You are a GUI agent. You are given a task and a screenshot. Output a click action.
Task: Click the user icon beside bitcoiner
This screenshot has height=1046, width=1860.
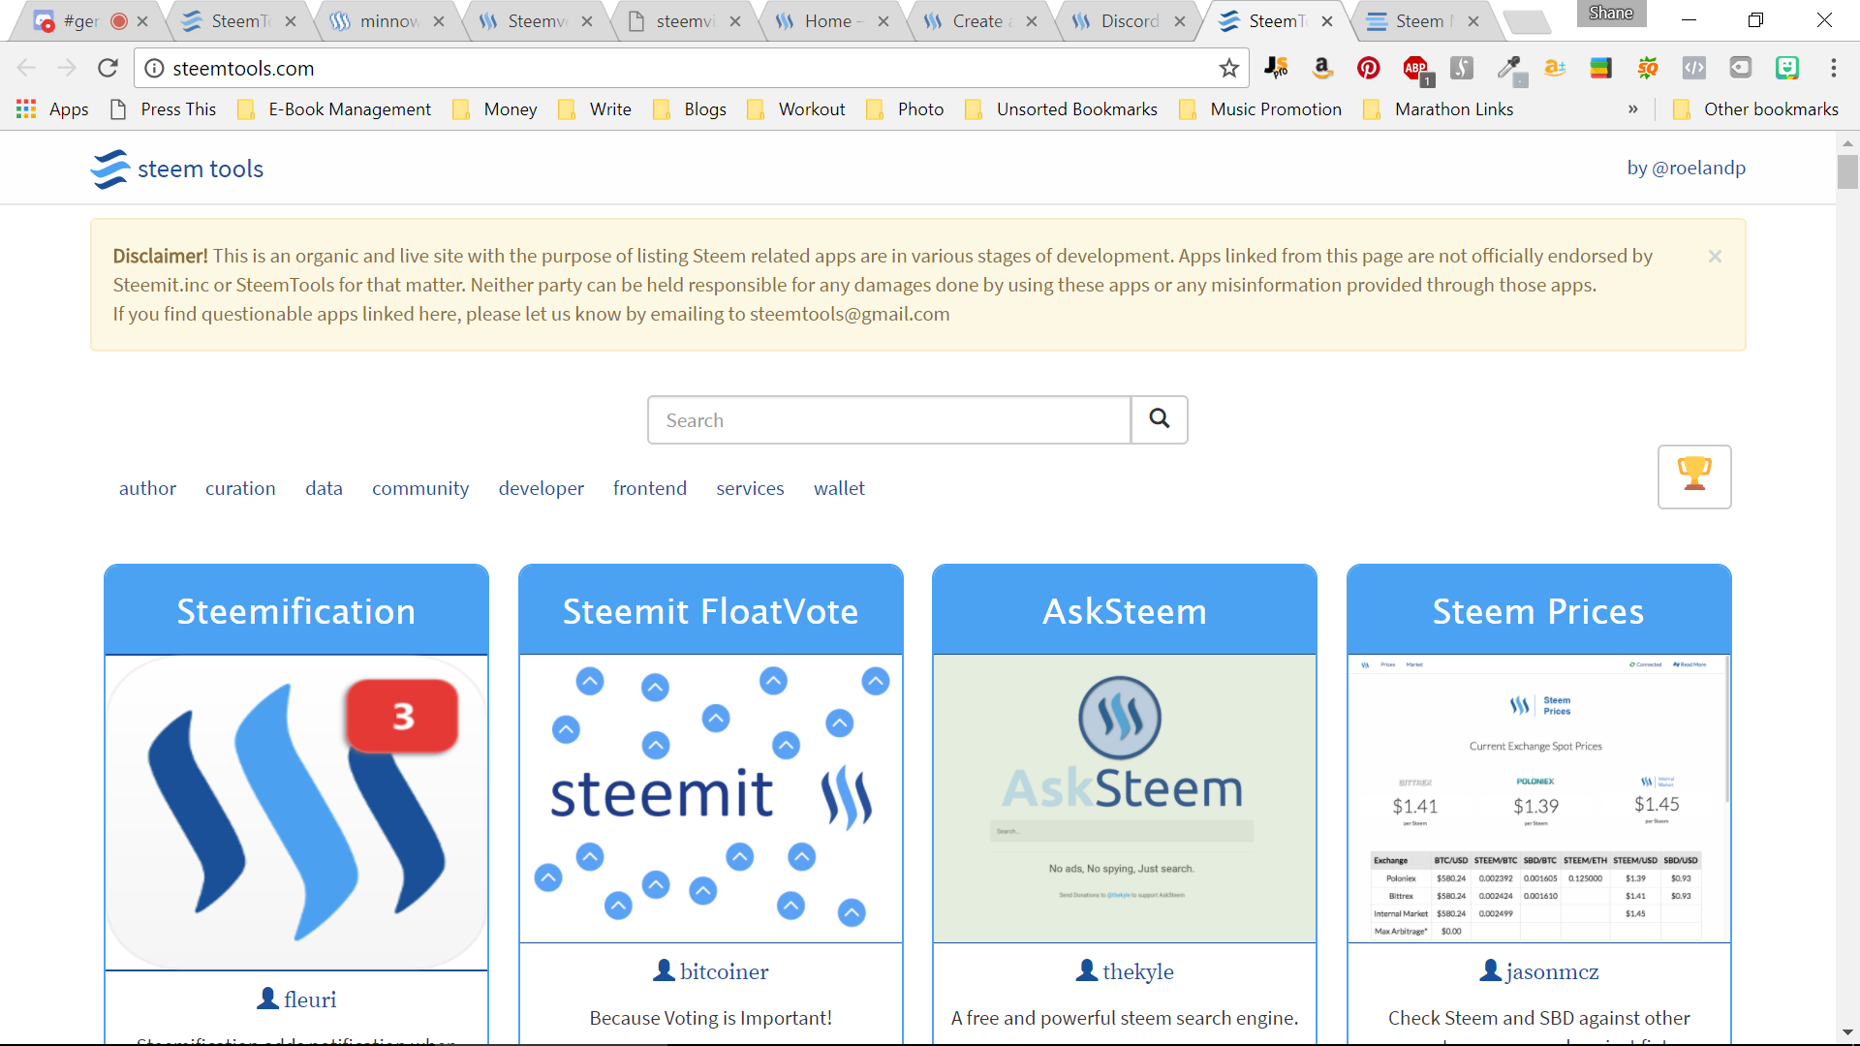[x=664, y=970]
